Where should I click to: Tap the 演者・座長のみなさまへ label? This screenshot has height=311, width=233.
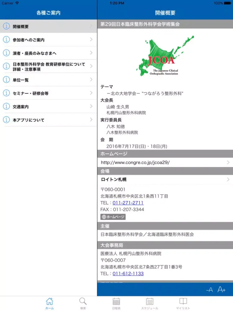point(34,53)
